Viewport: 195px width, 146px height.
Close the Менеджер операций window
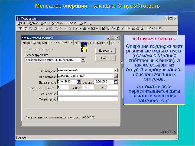[x=118, y=38]
